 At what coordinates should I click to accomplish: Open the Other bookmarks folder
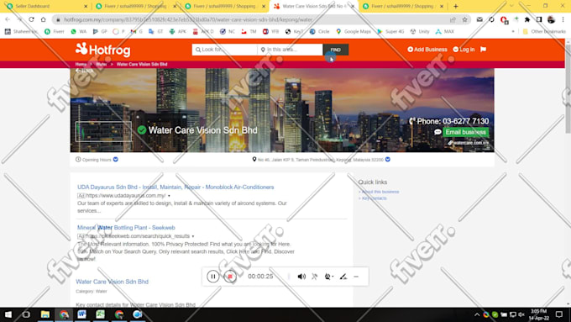(x=544, y=32)
